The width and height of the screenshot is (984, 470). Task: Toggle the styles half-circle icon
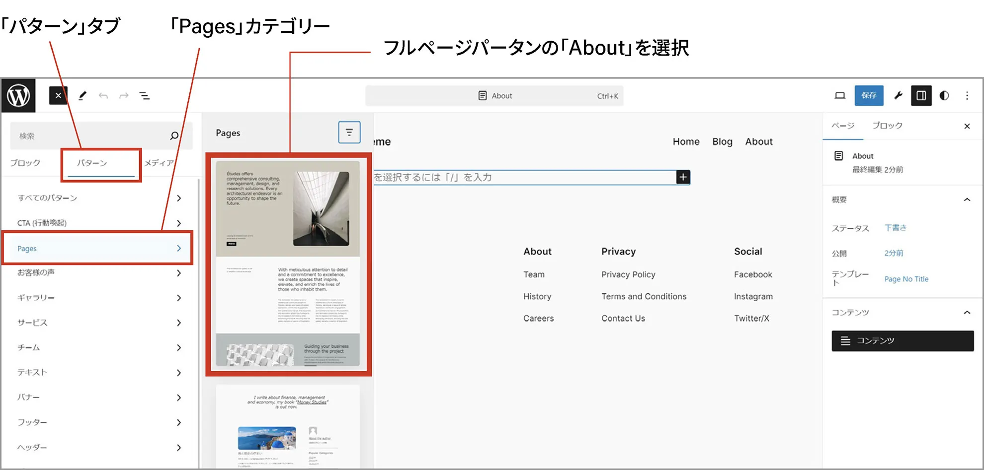944,95
